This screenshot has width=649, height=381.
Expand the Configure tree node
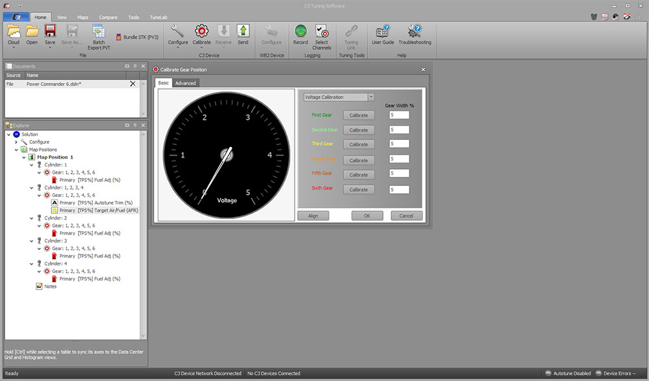click(x=16, y=142)
